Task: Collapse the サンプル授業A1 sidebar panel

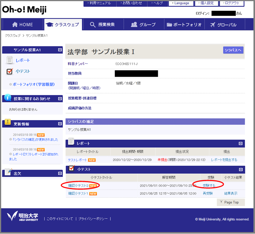Action: 60,50
